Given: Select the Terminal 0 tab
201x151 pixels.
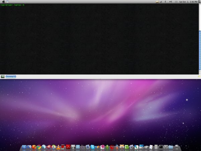Looking at the screenshot, I should pos(11,77).
